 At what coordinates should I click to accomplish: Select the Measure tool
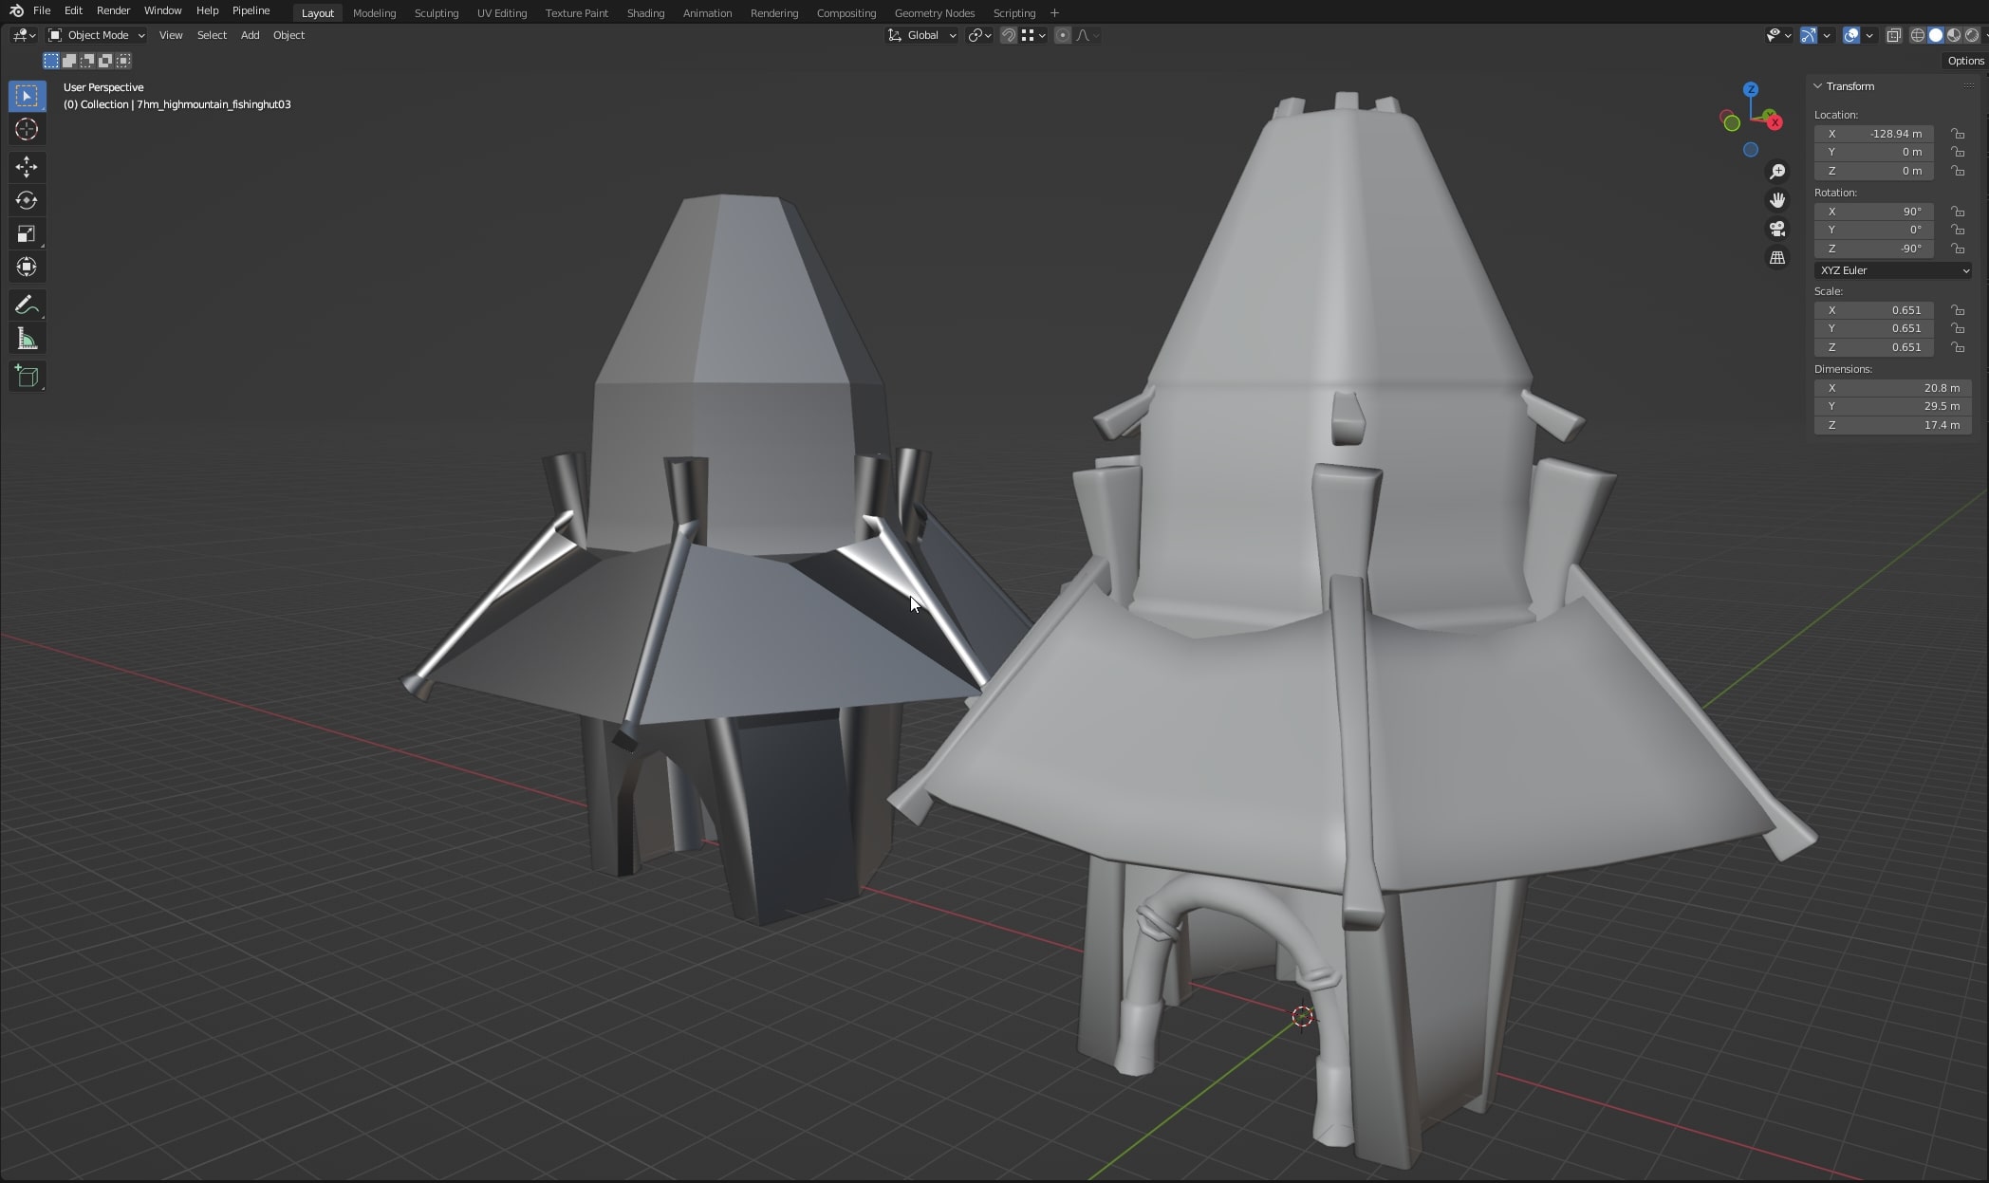(27, 340)
